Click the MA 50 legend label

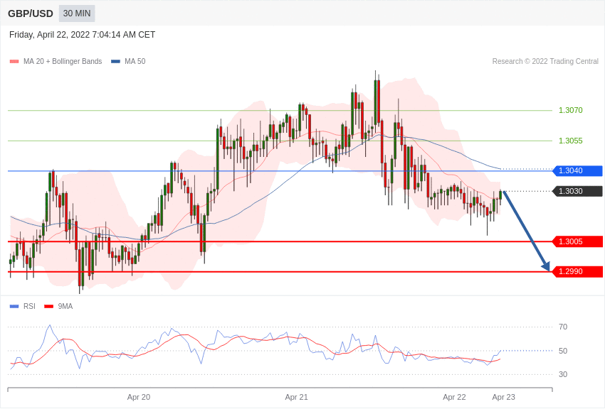[x=135, y=61]
